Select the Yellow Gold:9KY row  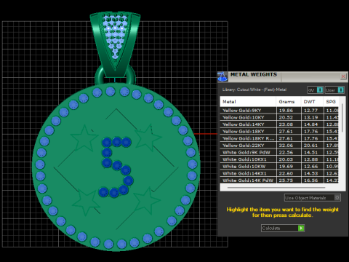pos(279,111)
